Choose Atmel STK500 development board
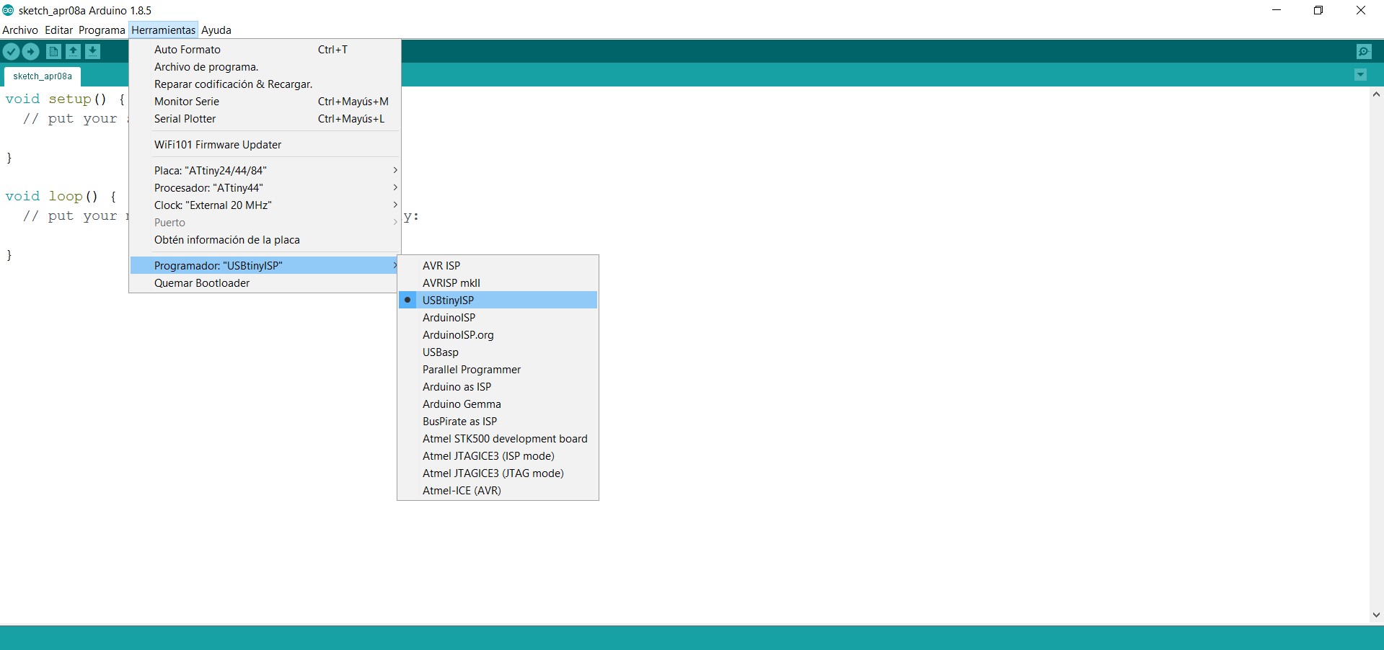The width and height of the screenshot is (1384, 650). (498, 438)
